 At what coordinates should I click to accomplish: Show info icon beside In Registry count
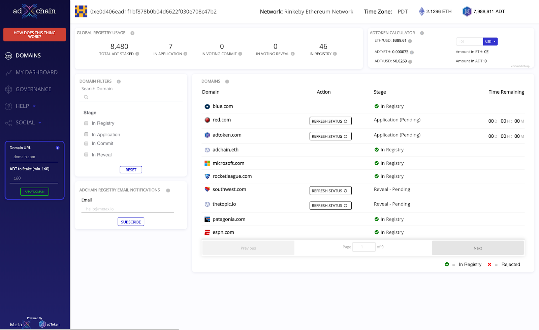pos(335,54)
